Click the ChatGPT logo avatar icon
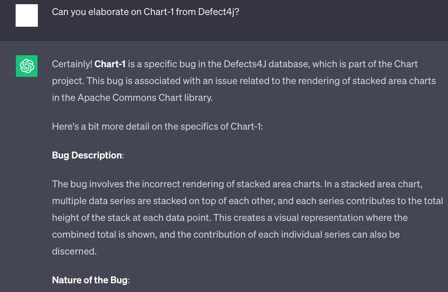 27,66
